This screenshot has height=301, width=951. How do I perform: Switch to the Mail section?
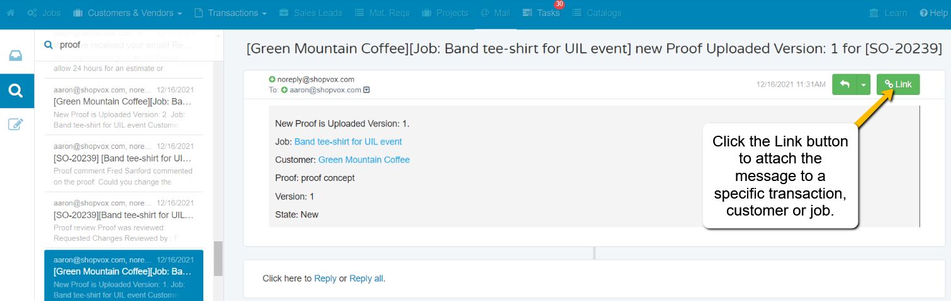(x=495, y=13)
